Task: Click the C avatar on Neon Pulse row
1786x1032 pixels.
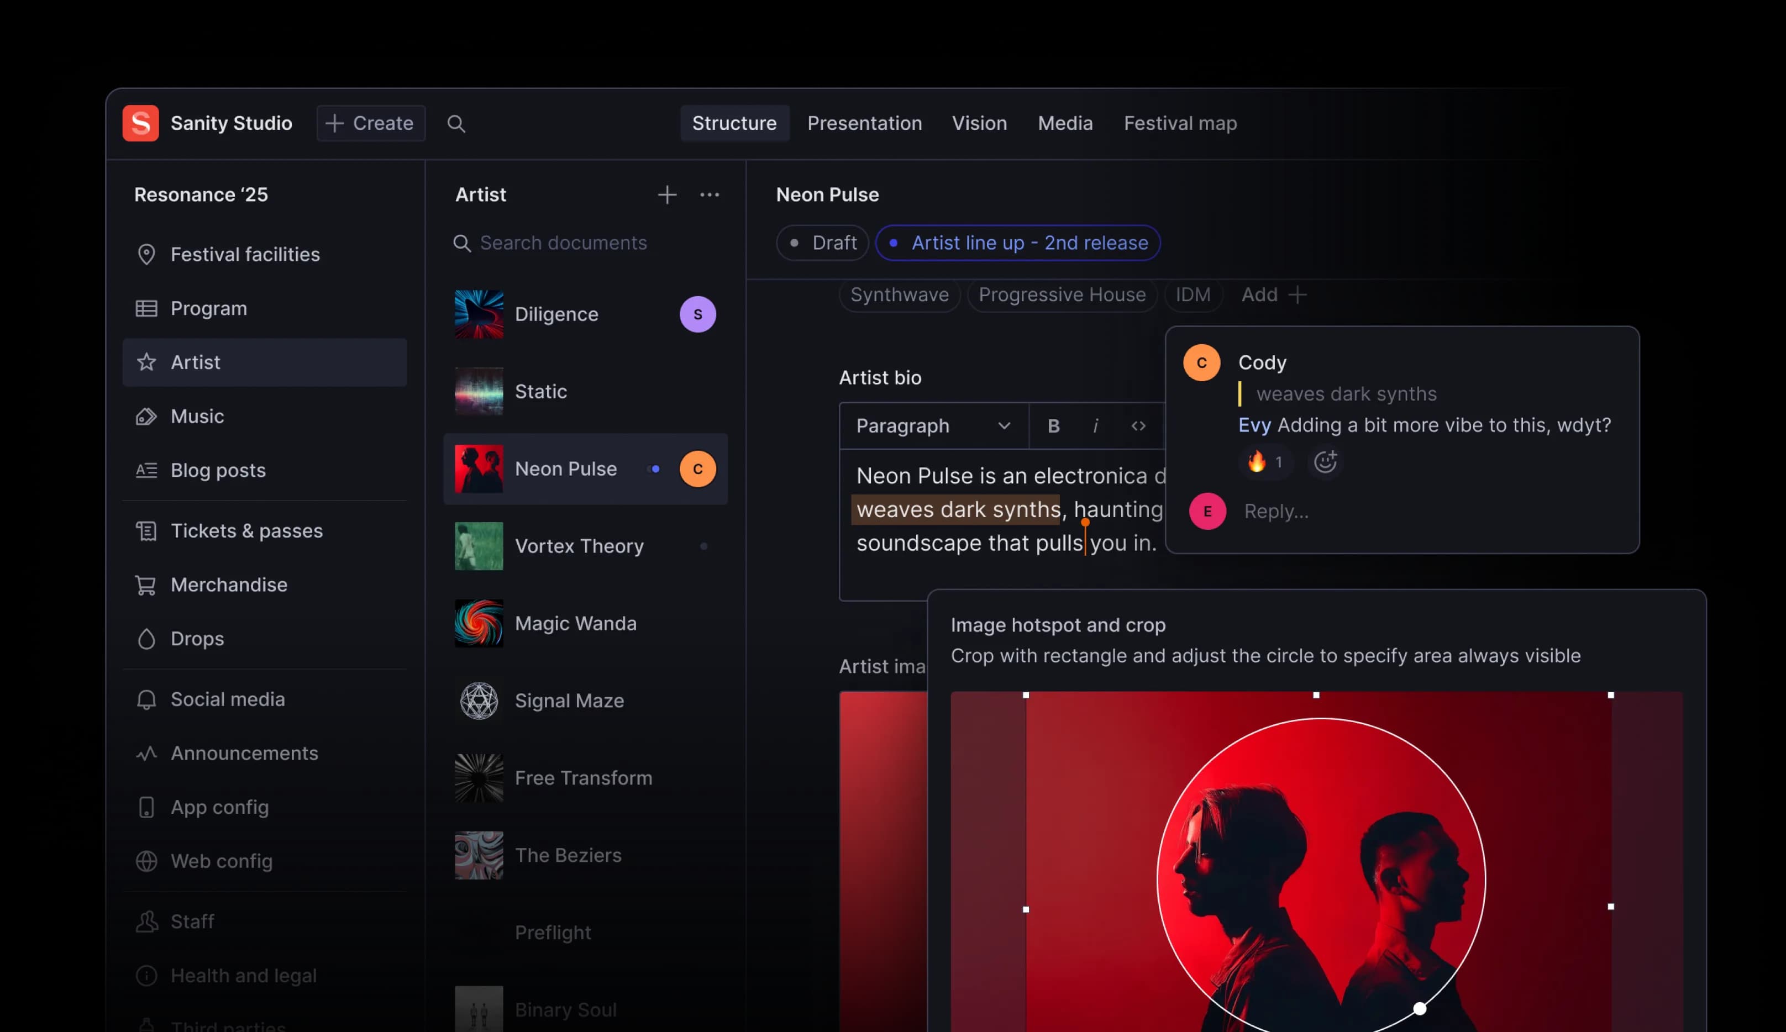Action: (698, 469)
